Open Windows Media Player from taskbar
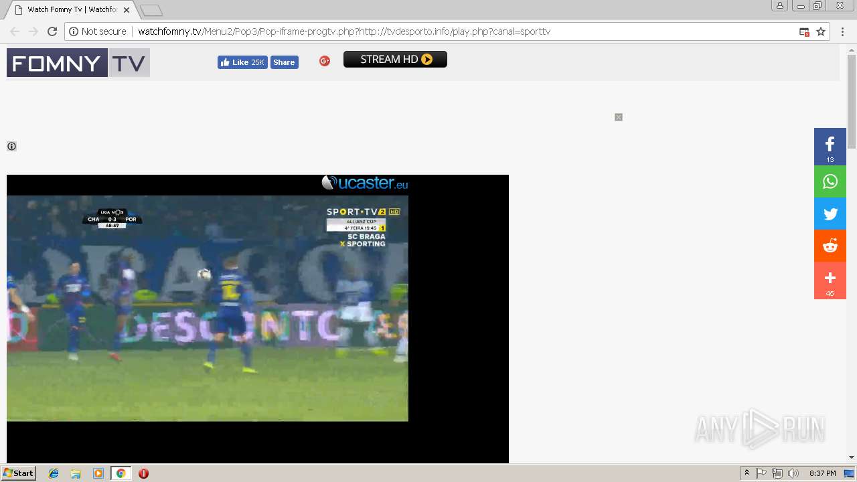The width and height of the screenshot is (857, 482). click(x=98, y=473)
